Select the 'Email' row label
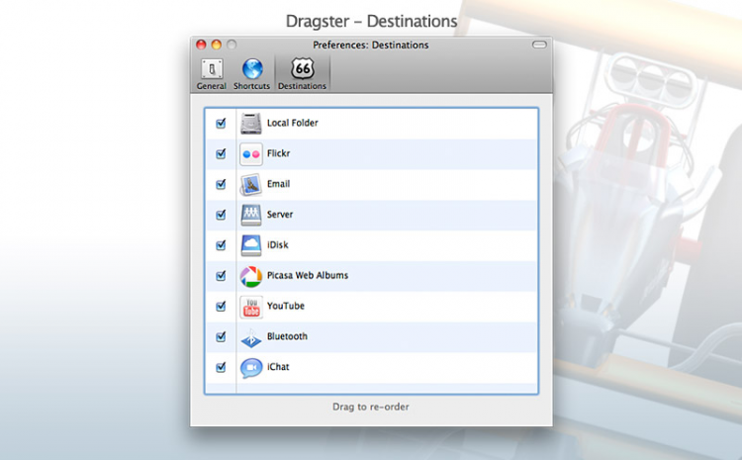This screenshot has height=460, width=742. [278, 184]
